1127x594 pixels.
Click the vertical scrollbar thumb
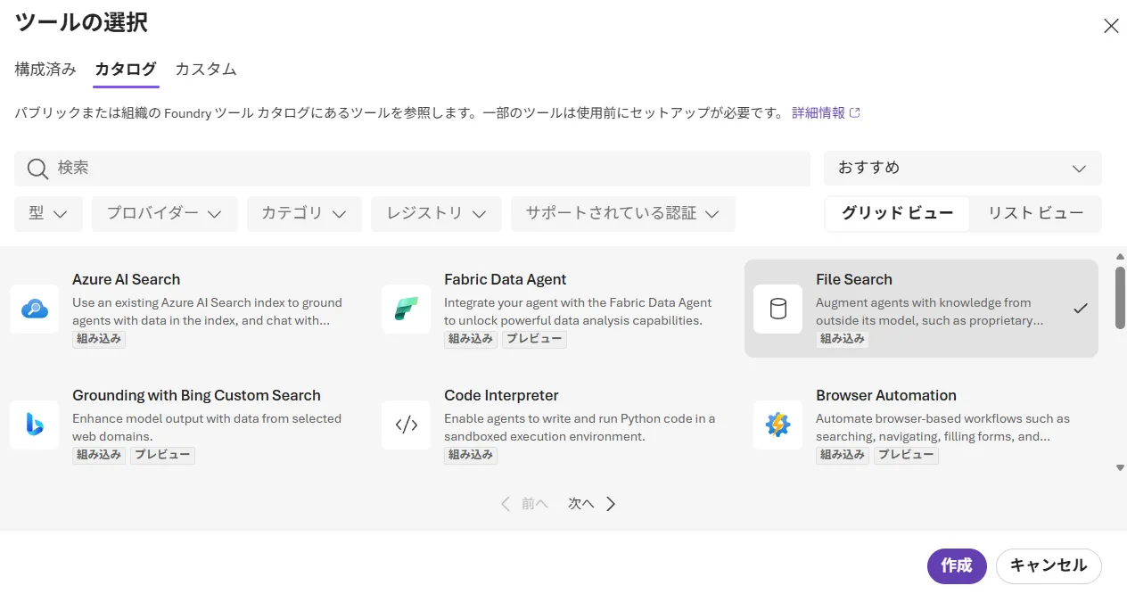pyautogui.click(x=1120, y=297)
